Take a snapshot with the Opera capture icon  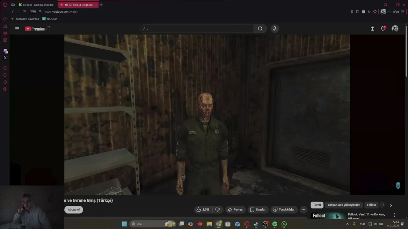pyautogui.click(x=358, y=12)
